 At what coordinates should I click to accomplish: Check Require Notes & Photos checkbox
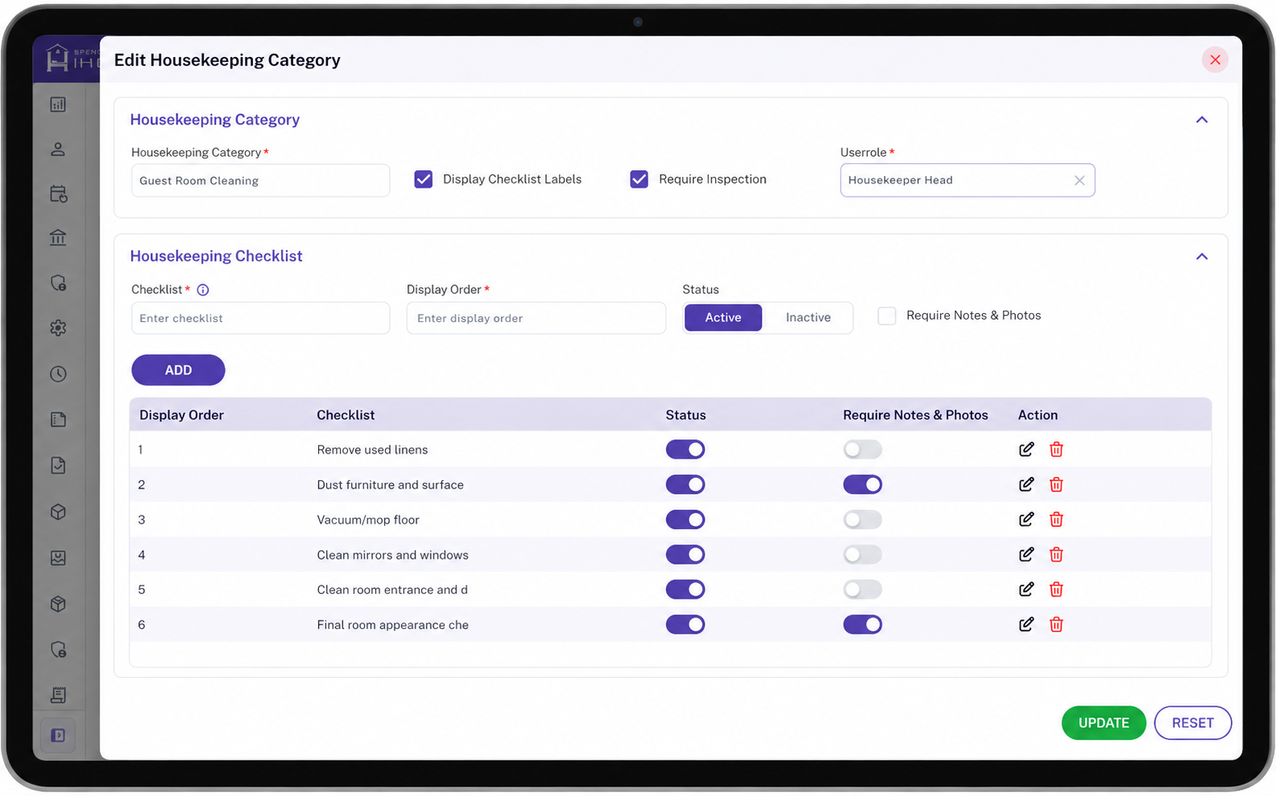(x=887, y=316)
